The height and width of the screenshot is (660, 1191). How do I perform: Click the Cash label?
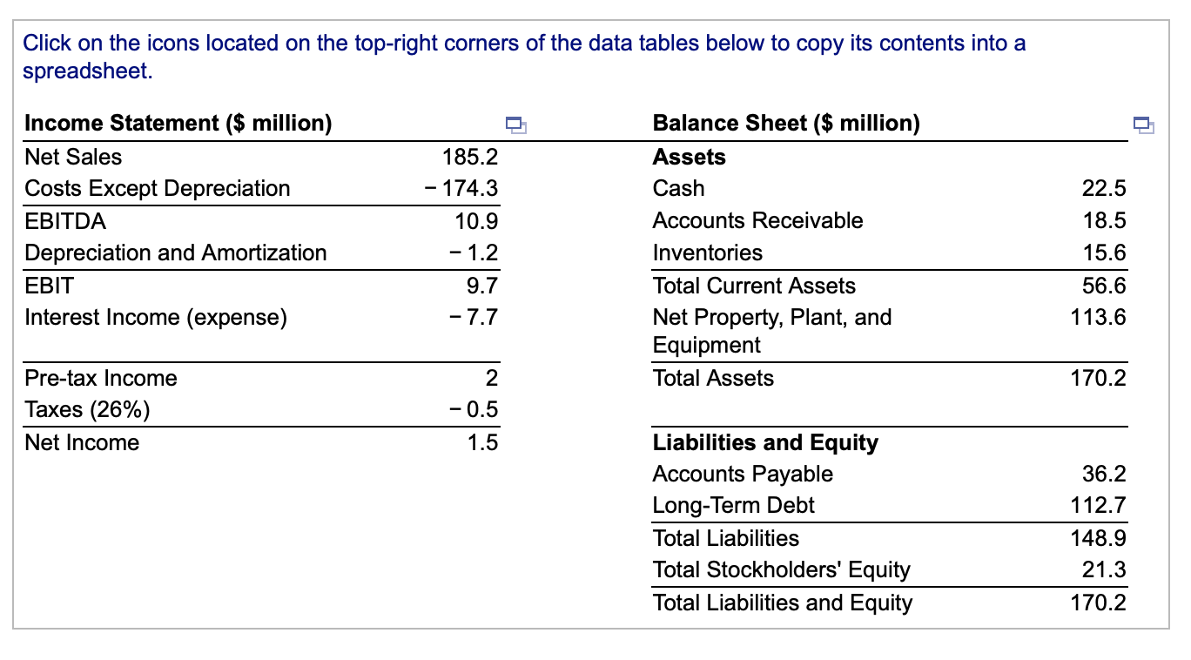(x=679, y=188)
